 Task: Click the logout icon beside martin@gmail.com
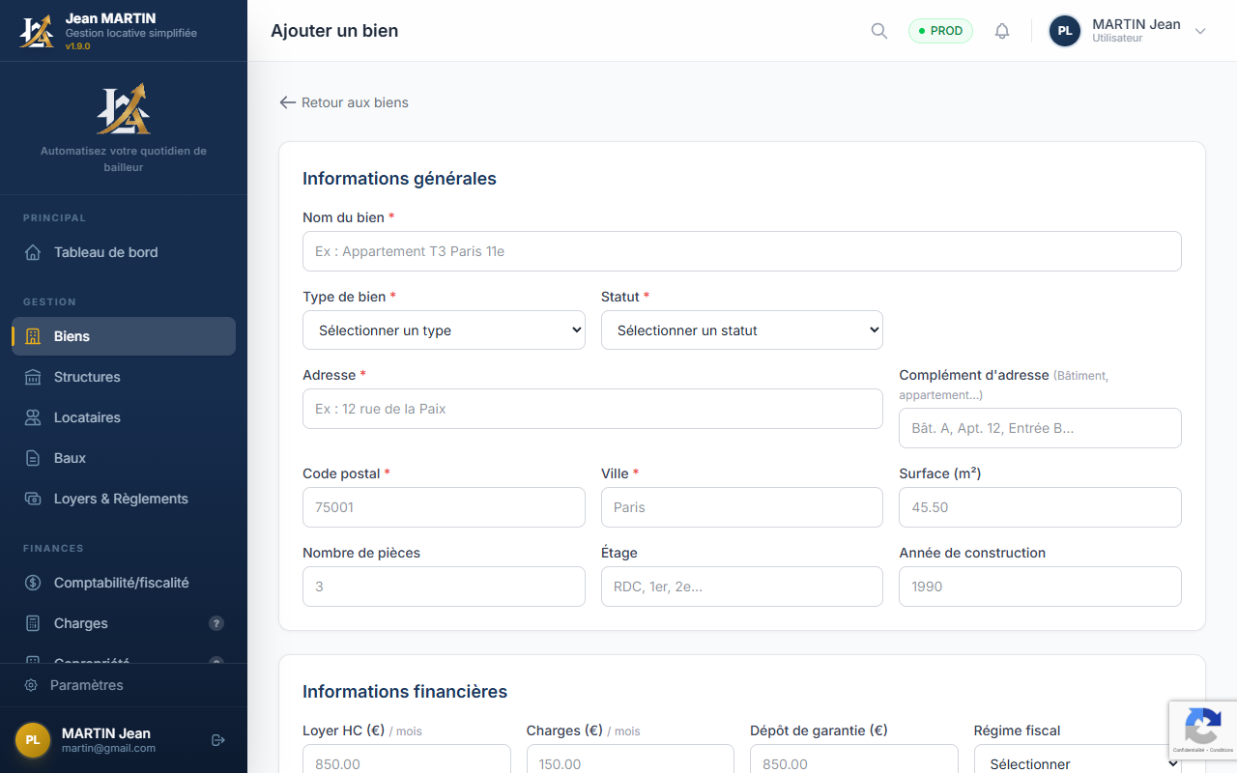point(218,740)
